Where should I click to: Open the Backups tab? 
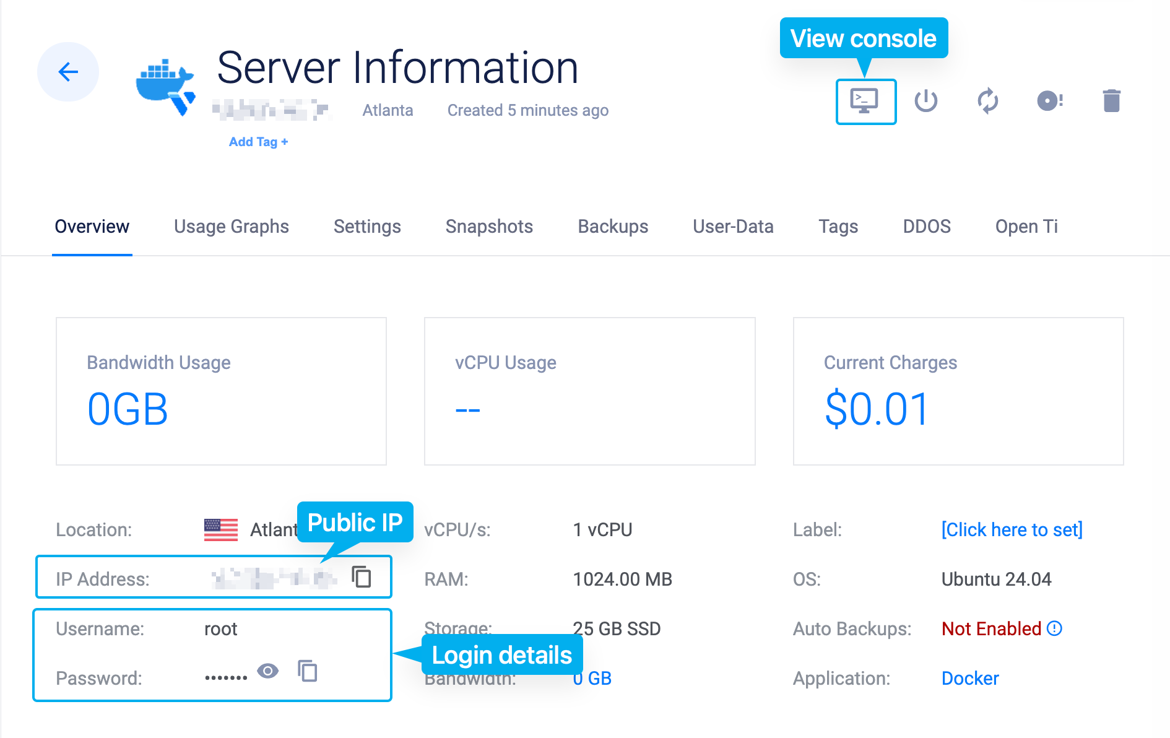pyautogui.click(x=613, y=227)
